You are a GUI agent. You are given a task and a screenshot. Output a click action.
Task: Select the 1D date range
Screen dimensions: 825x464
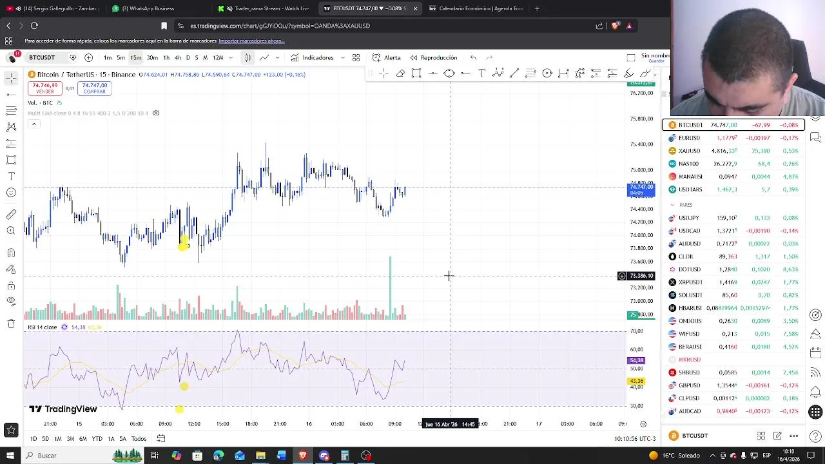point(34,439)
